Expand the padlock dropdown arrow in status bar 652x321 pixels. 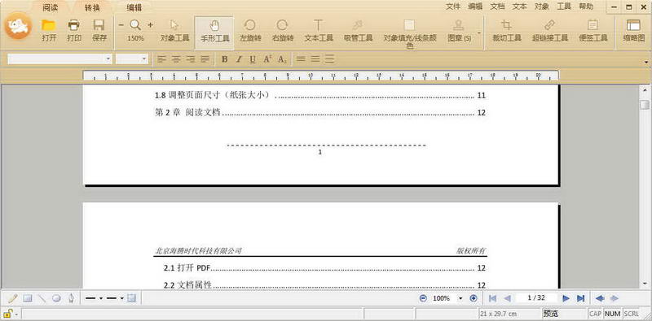[16, 314]
